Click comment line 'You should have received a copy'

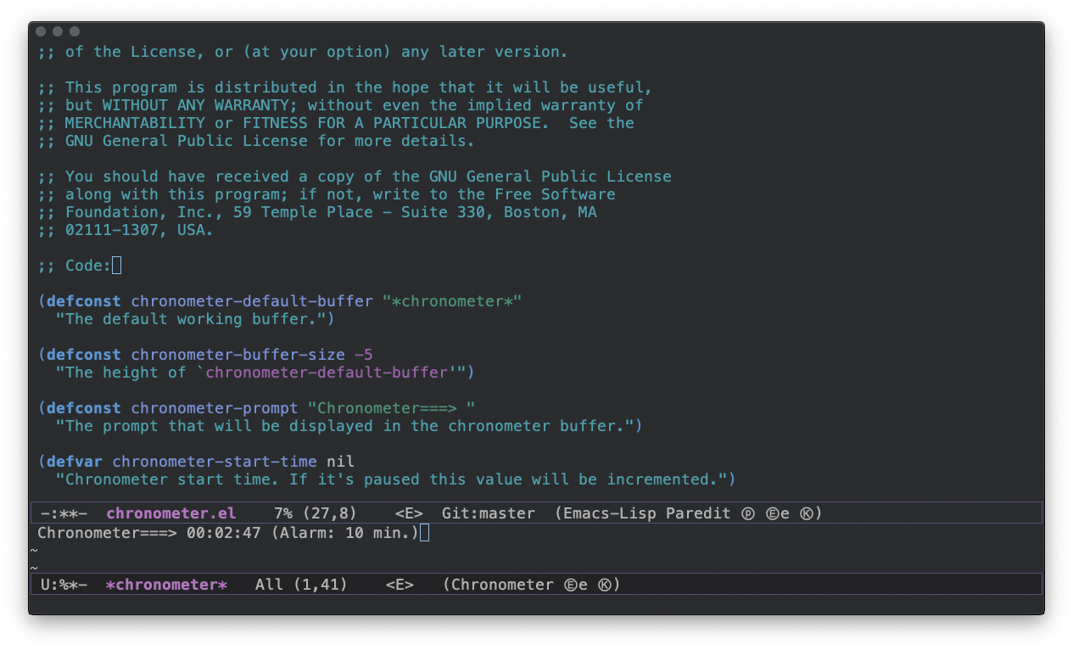[355, 177]
